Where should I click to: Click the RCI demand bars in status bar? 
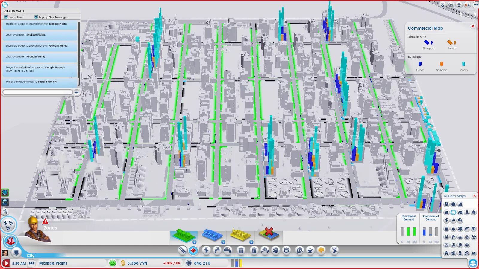237,263
